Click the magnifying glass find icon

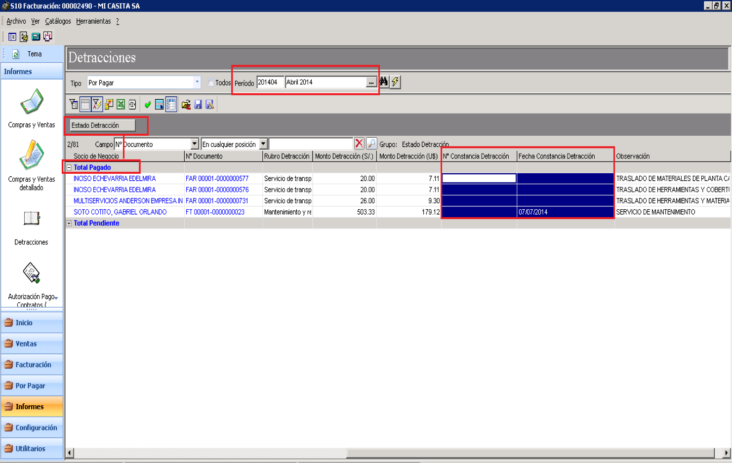click(371, 144)
